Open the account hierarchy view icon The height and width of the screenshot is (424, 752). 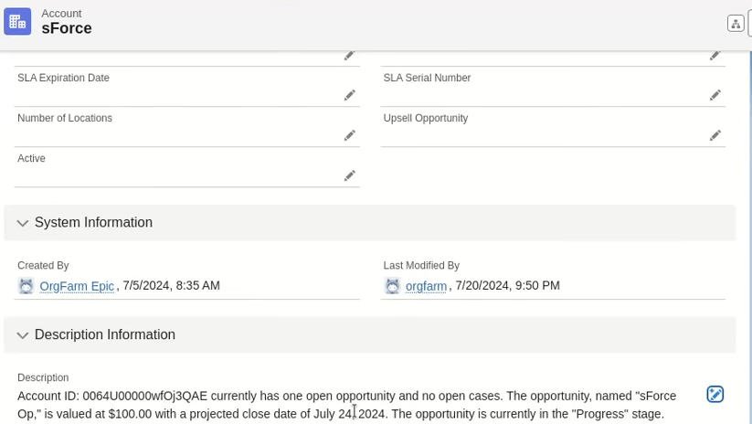[x=736, y=23]
